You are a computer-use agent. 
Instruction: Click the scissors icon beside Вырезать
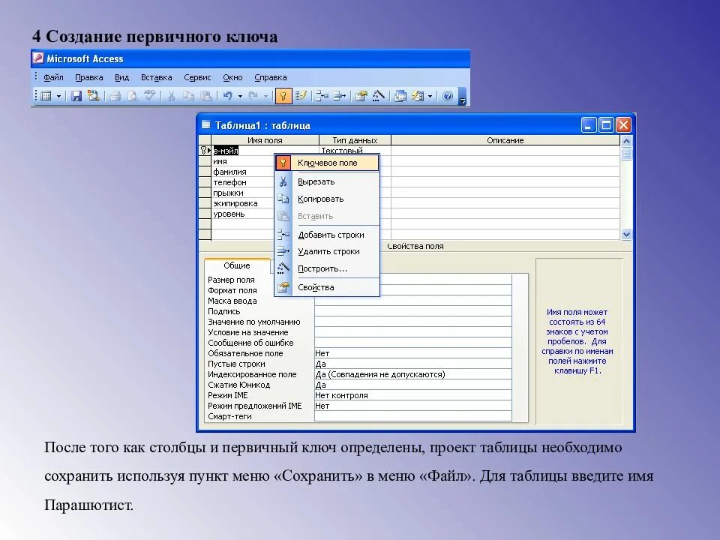[x=283, y=181]
